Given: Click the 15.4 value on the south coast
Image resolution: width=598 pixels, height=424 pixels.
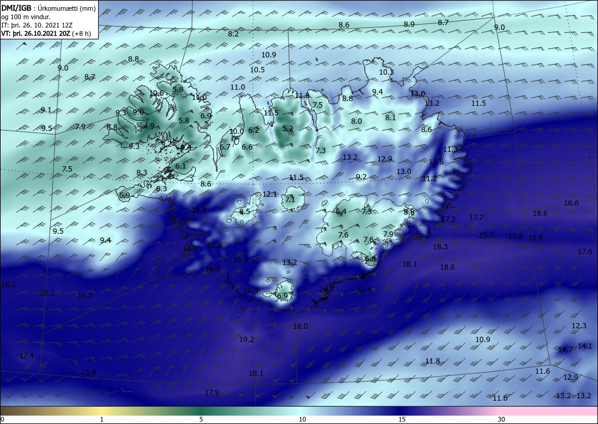Looking at the screenshot, I should (x=364, y=290).
